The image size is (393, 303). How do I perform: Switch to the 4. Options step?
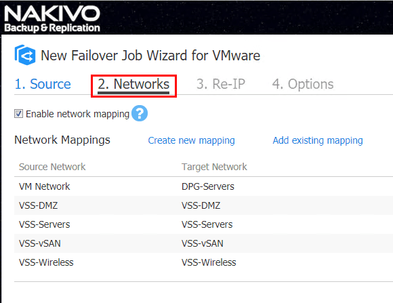(x=303, y=84)
